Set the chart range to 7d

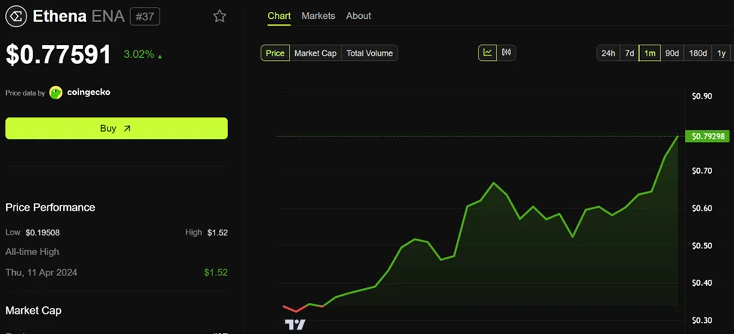629,53
